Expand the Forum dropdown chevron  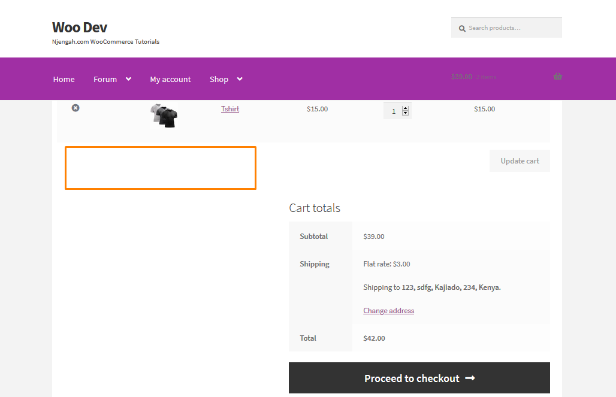click(128, 79)
